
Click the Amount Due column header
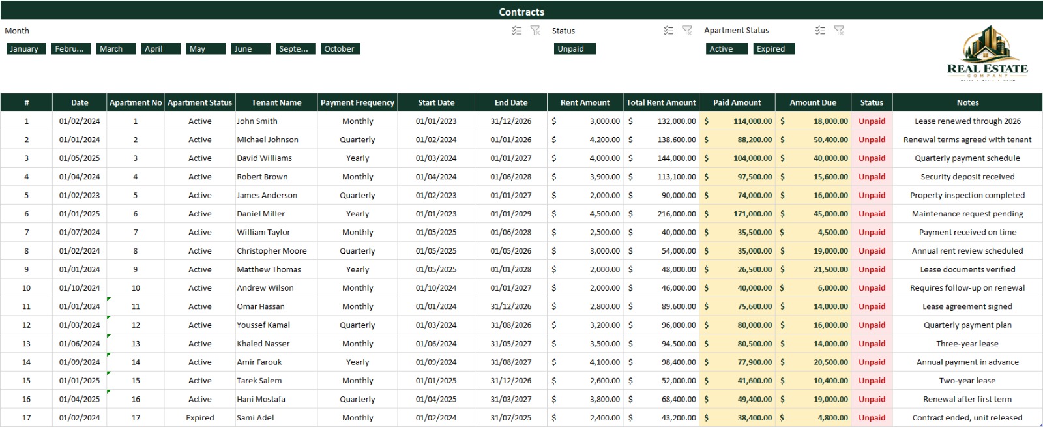(x=813, y=102)
